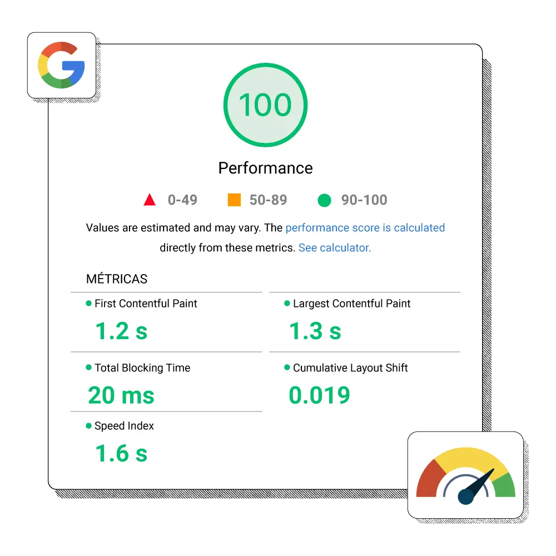
Task: Click the MÉTRICAS section heading
Action: point(117,279)
